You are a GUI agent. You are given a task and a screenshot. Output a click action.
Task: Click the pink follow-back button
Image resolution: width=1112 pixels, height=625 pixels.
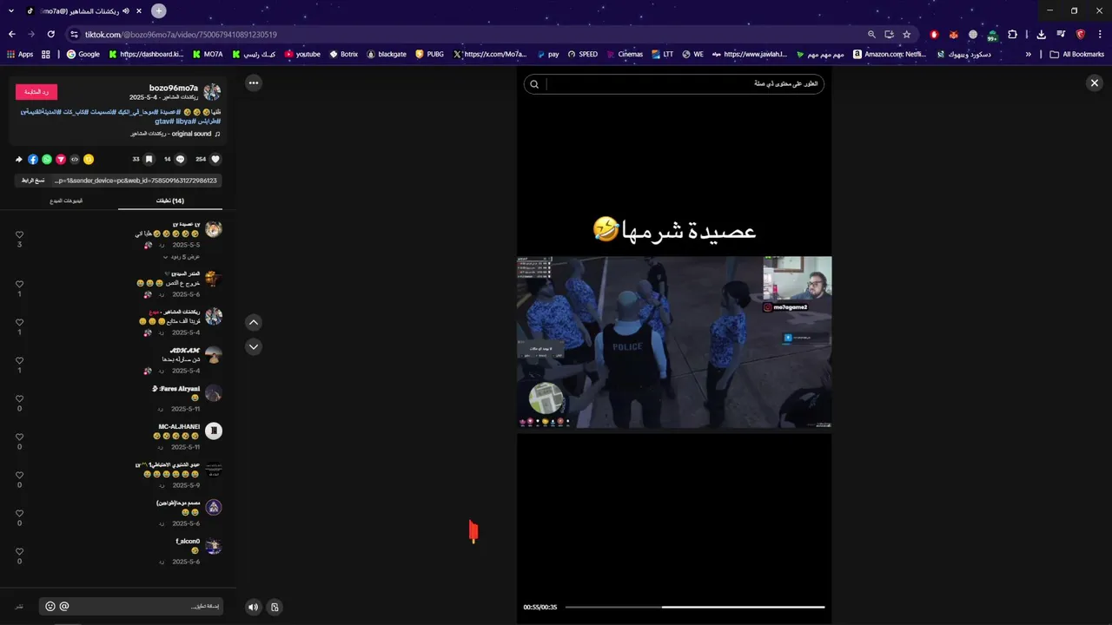tap(36, 92)
